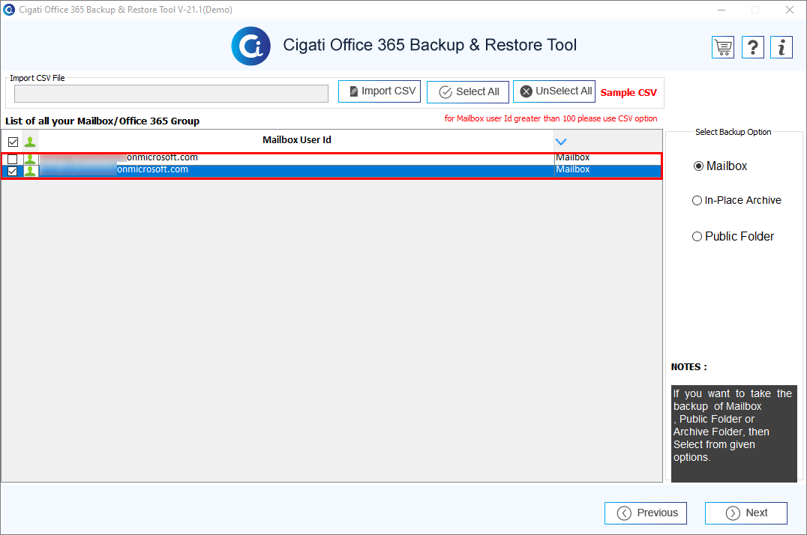807x535 pixels.
Task: Click the Mailbox type cell in first row
Action: (x=607, y=158)
